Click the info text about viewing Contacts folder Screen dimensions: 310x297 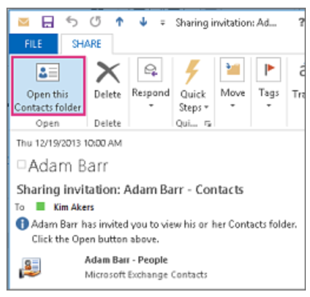coord(164,232)
